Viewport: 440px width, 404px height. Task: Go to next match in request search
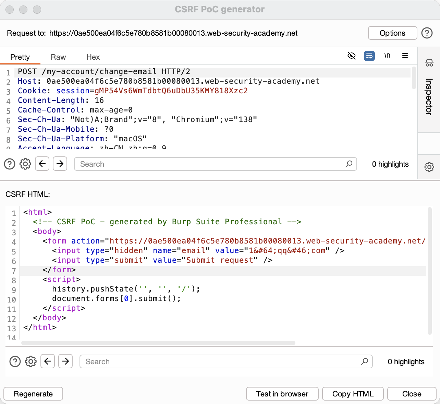60,164
